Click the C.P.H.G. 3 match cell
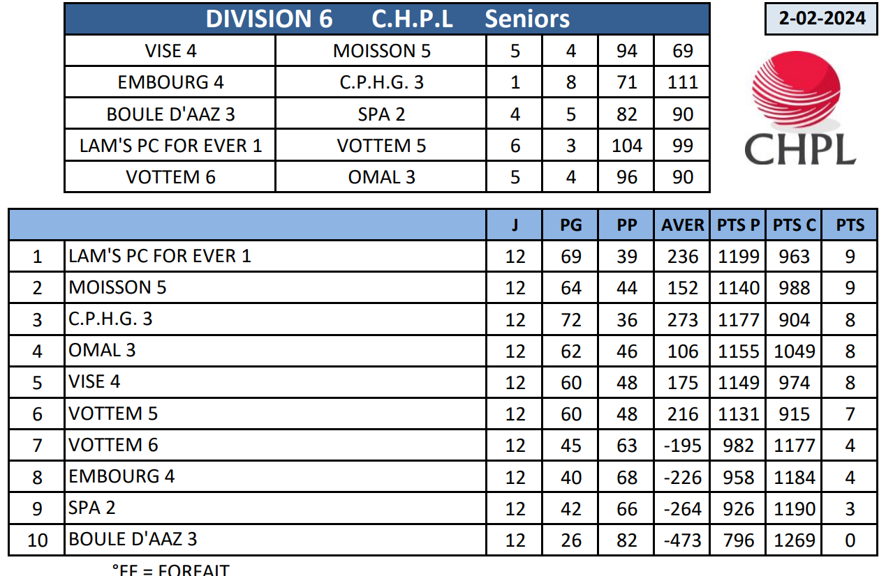 pos(381,82)
